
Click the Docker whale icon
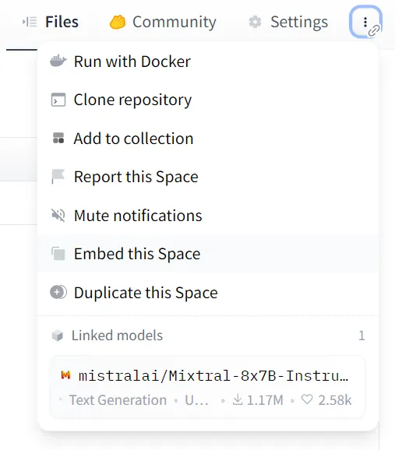pos(58,61)
